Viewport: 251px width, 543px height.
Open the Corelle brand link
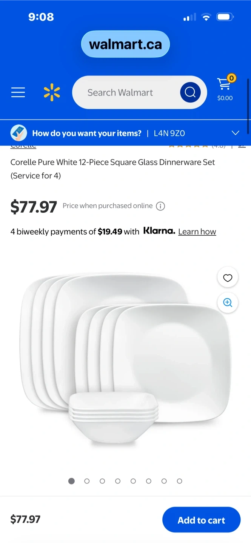point(23,146)
